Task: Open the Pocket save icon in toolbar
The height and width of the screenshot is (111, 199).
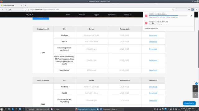Action: point(189,10)
